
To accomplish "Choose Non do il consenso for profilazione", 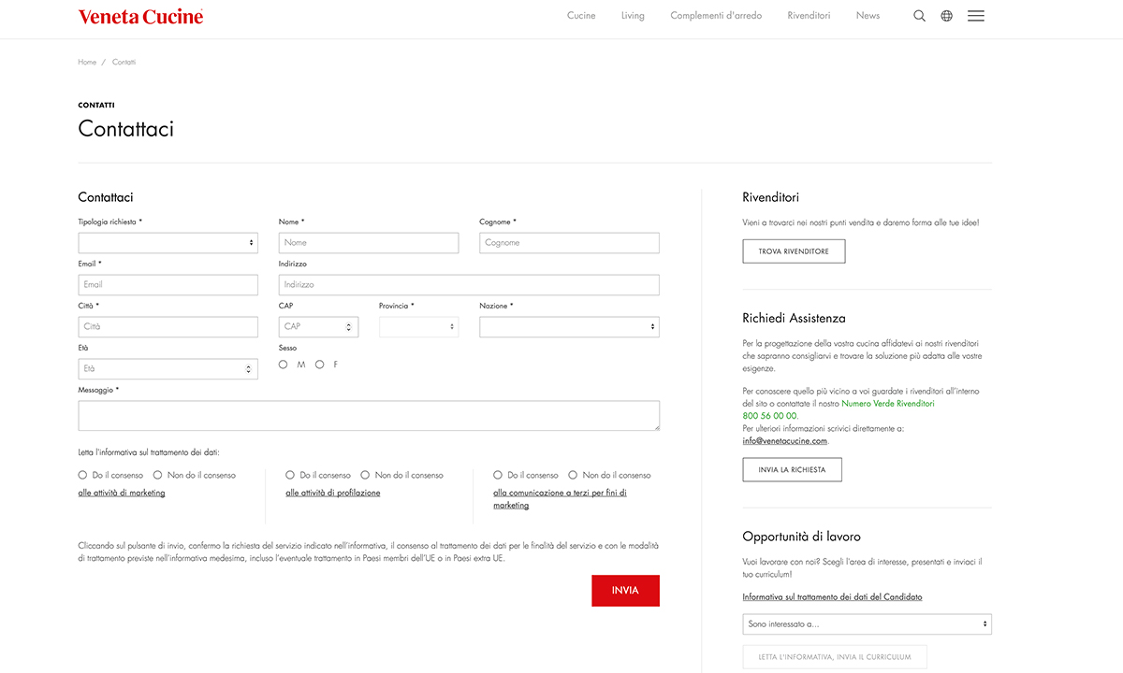I will (366, 475).
